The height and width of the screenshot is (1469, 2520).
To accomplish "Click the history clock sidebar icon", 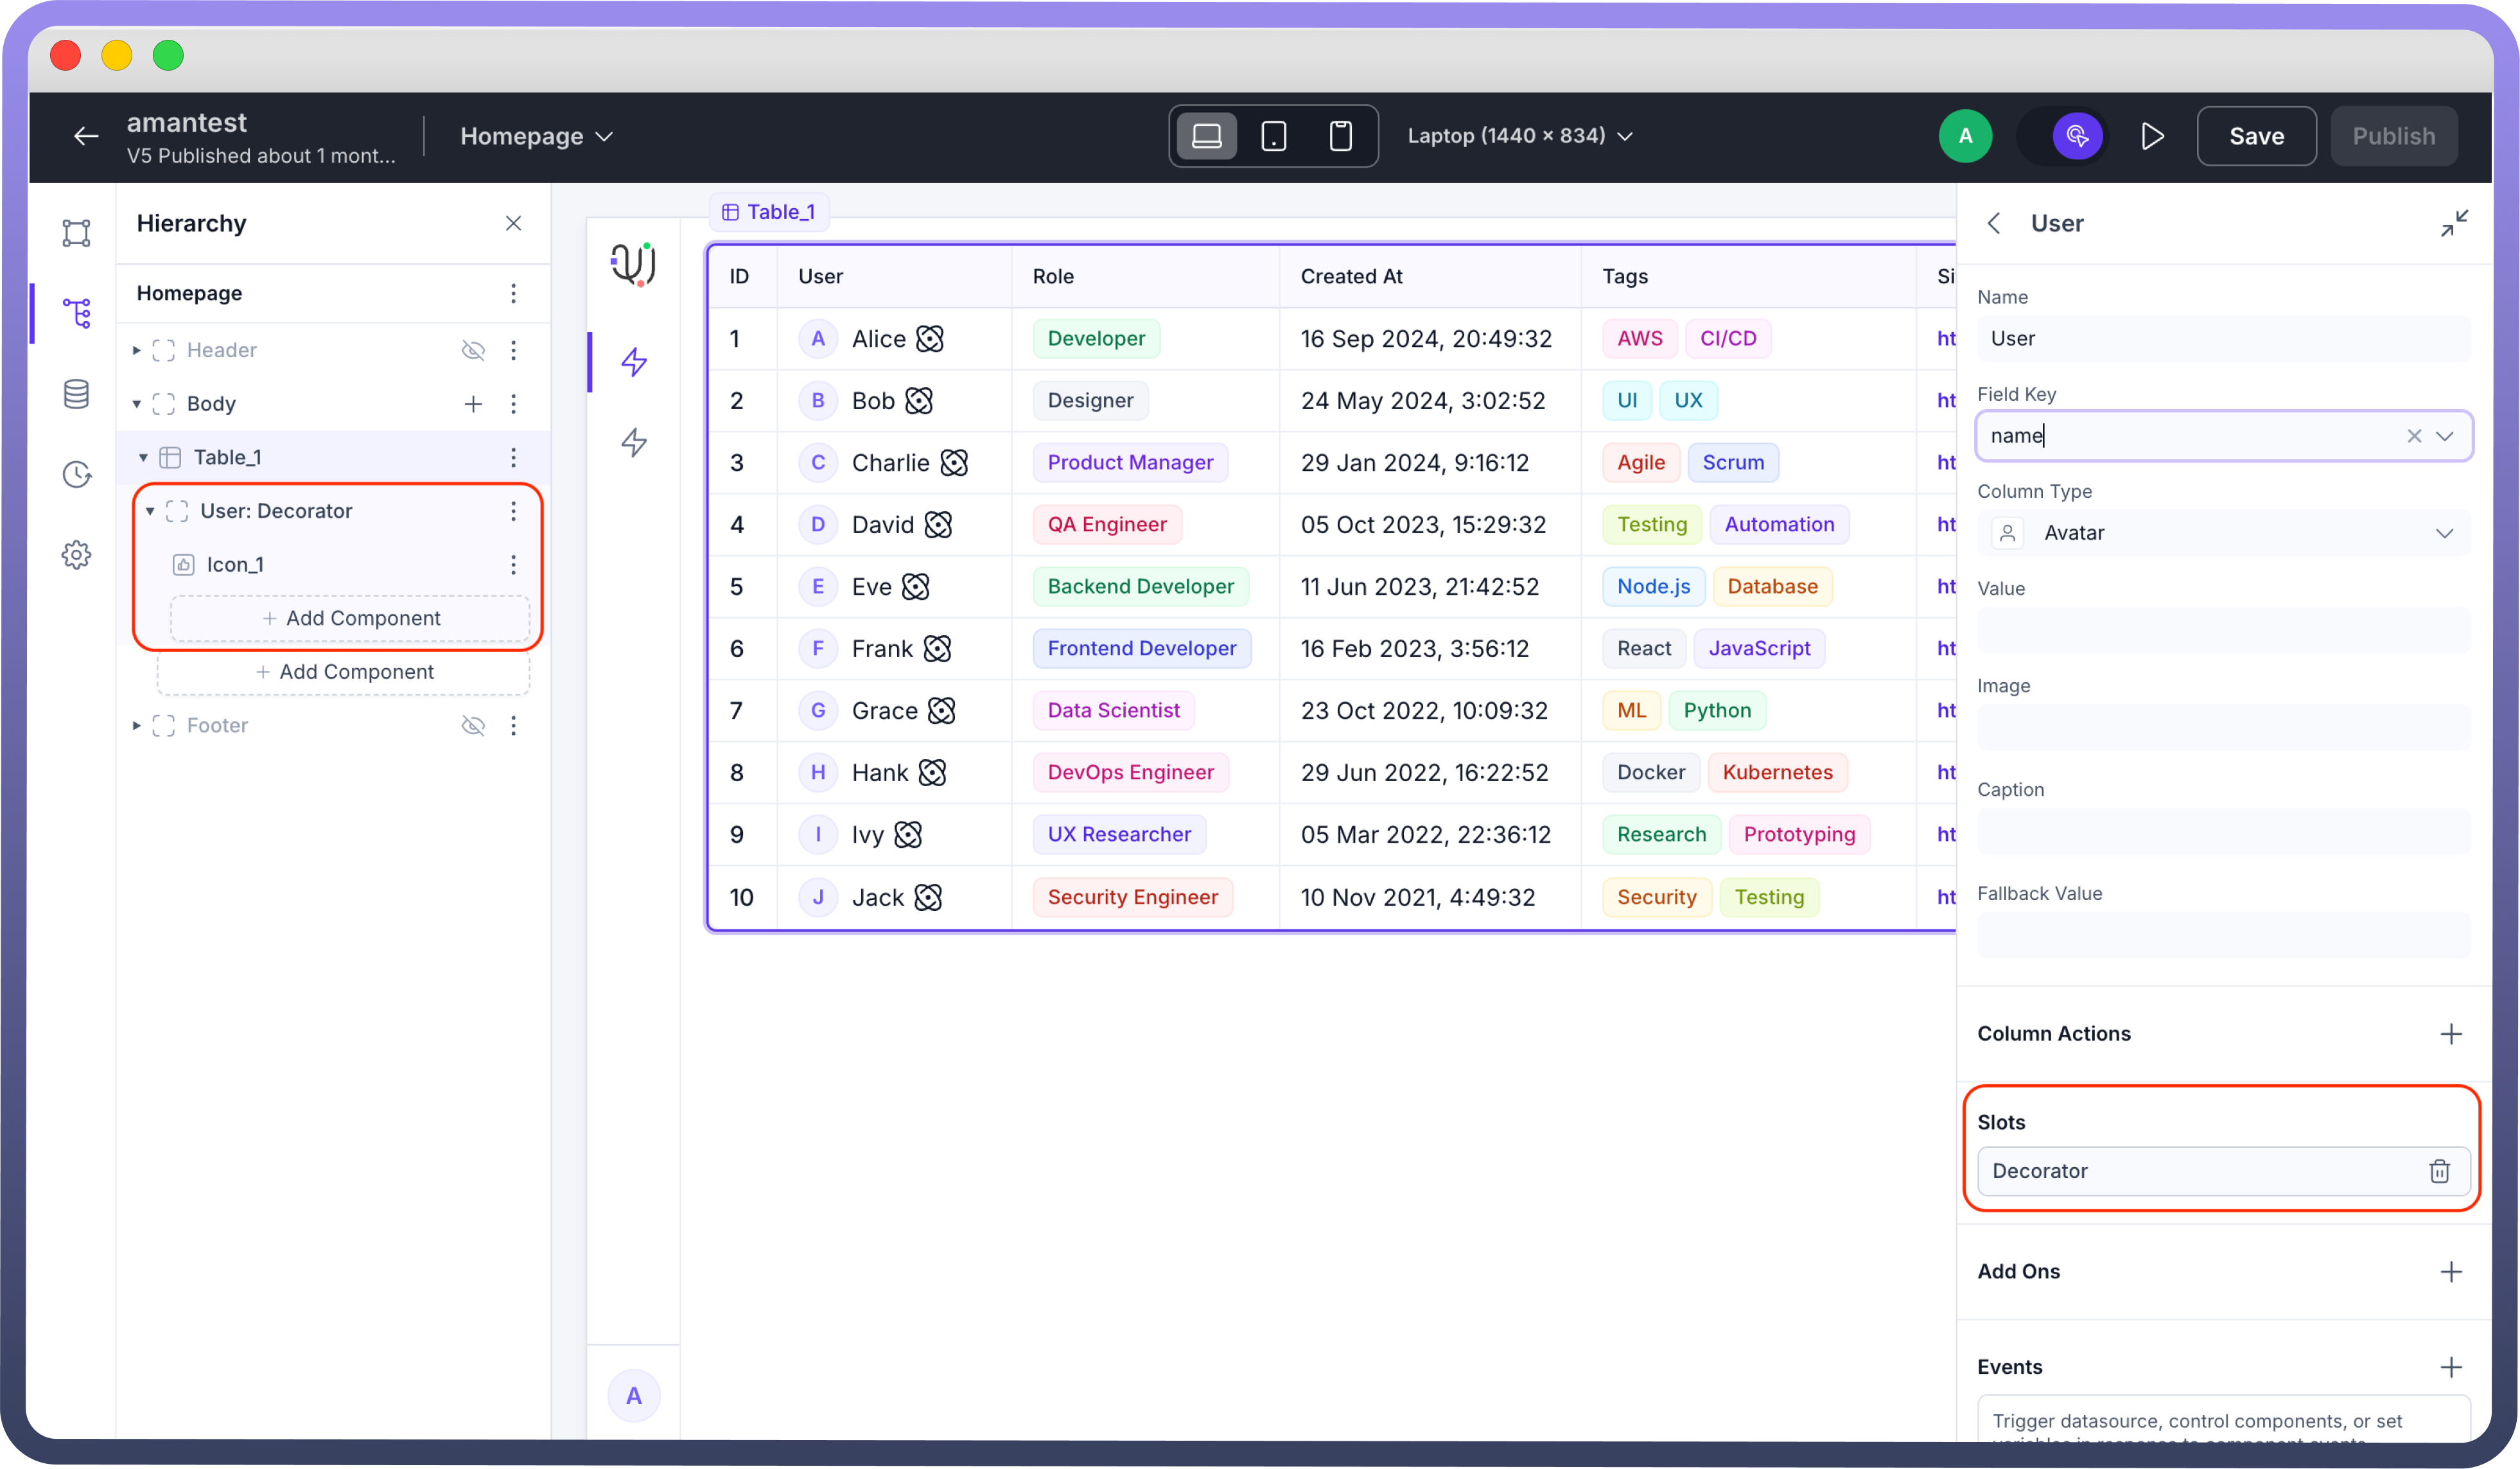I will [76, 474].
